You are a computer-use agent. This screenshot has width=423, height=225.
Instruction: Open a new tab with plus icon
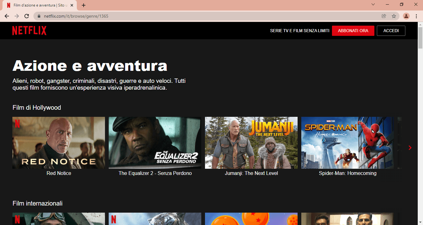[84, 5]
